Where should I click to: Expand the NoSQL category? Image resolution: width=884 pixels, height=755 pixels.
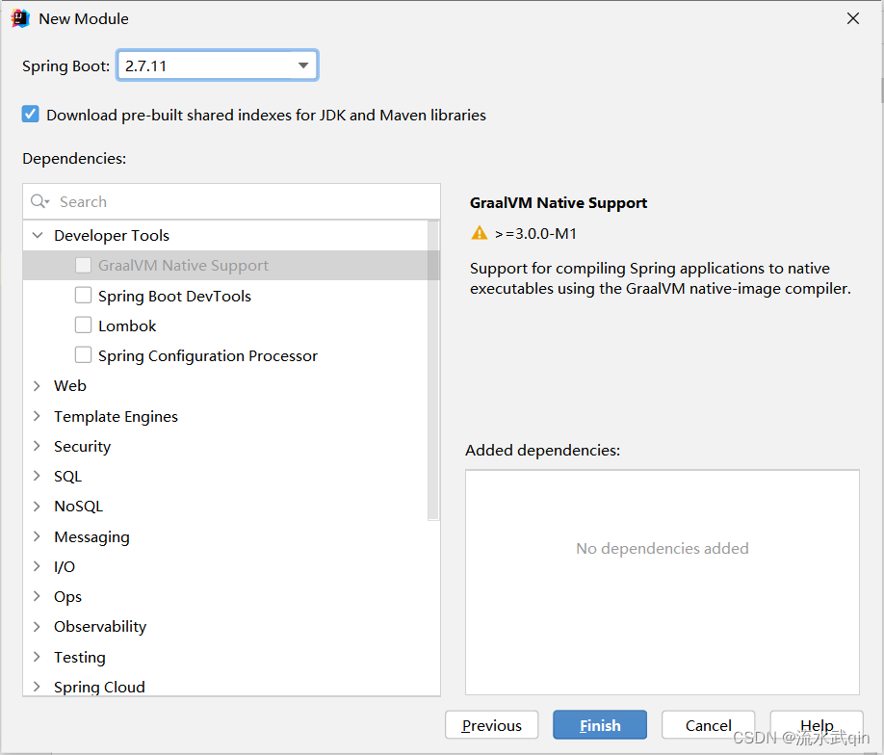click(38, 507)
